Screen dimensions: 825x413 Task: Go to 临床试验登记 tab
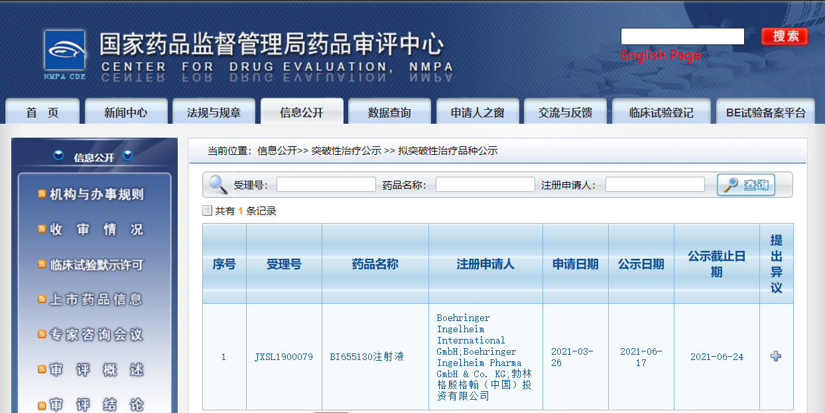(x=661, y=113)
